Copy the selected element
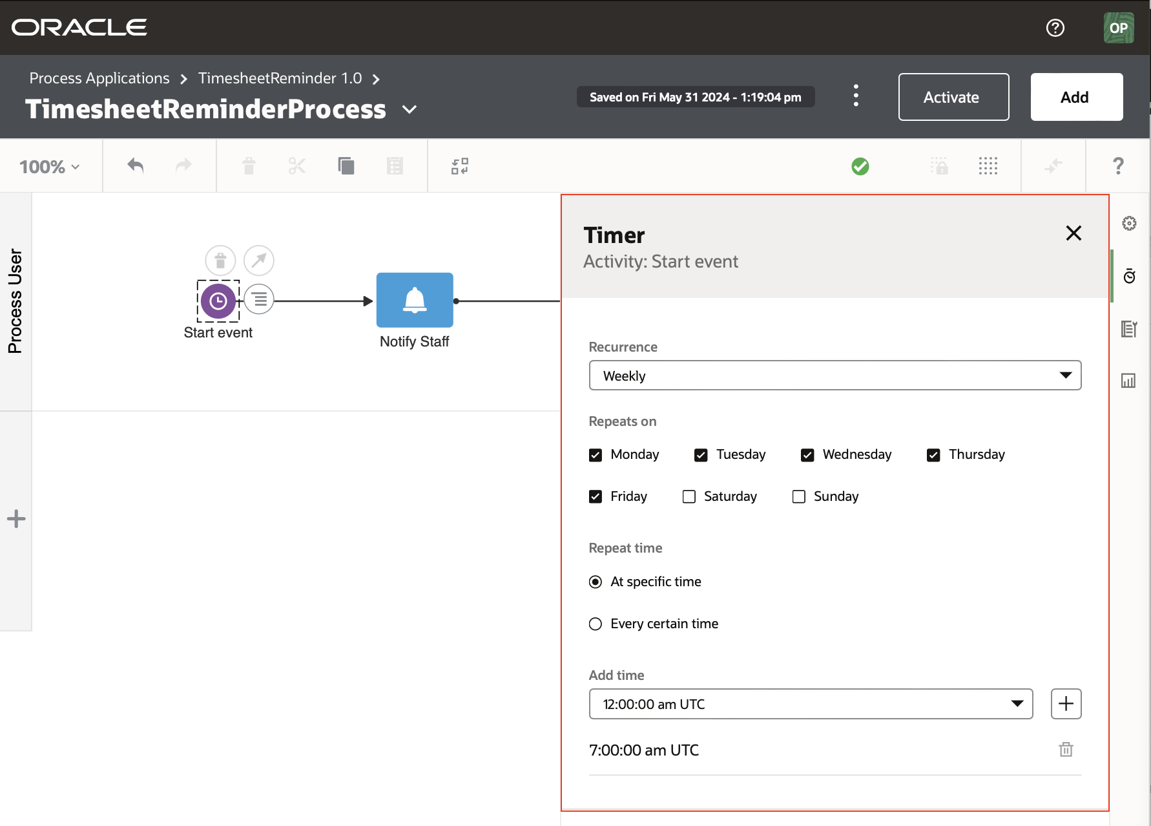 pyautogui.click(x=346, y=166)
